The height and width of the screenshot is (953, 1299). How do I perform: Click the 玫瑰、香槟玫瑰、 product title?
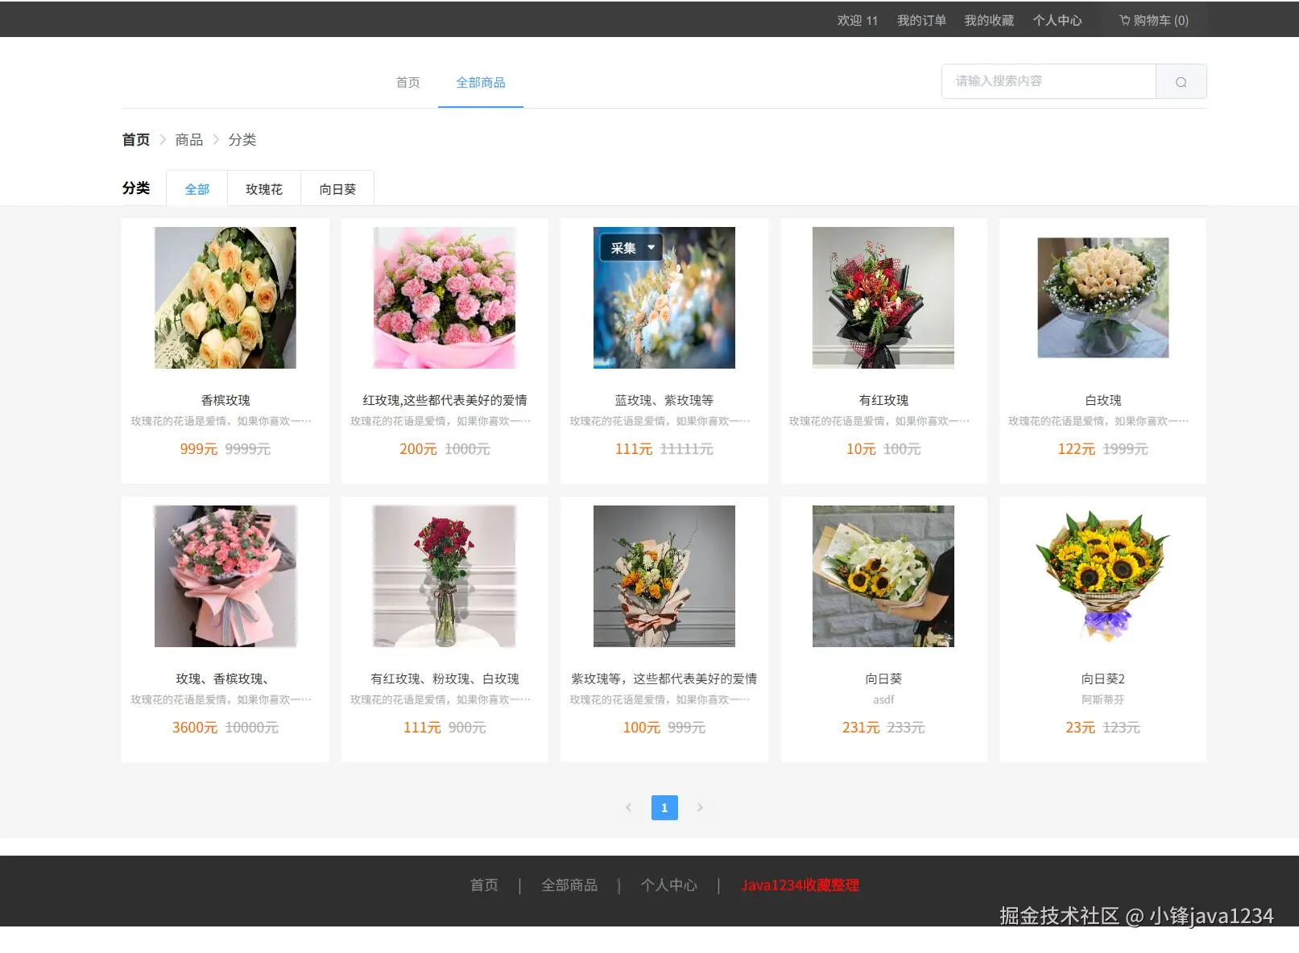(x=222, y=679)
